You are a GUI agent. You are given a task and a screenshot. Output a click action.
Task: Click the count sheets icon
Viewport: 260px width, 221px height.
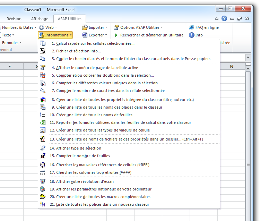tap(43, 156)
